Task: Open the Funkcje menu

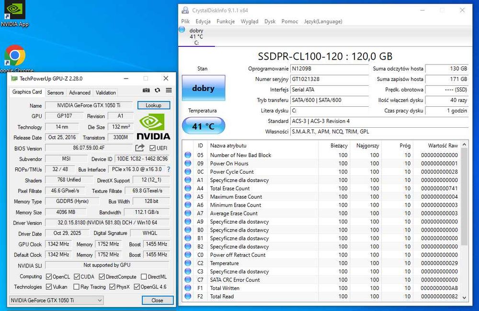Action: (226, 22)
